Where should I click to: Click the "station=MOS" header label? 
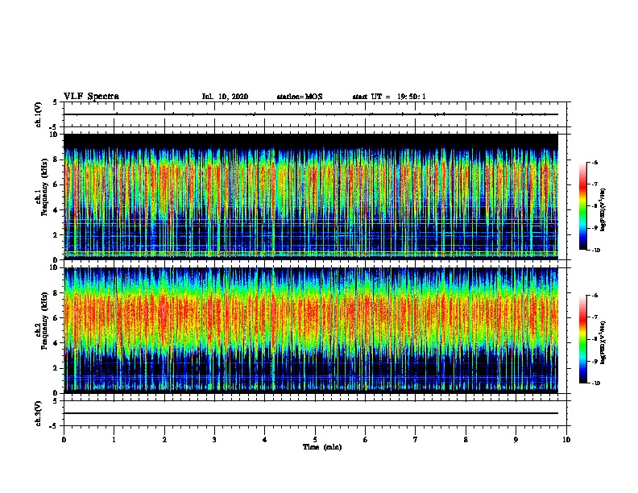pos(300,97)
